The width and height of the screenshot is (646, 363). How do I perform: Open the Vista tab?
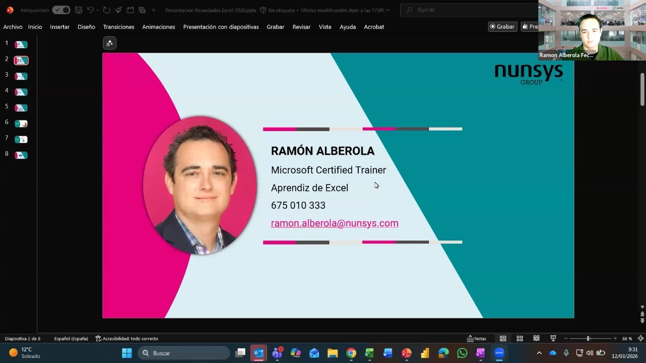[x=325, y=27]
